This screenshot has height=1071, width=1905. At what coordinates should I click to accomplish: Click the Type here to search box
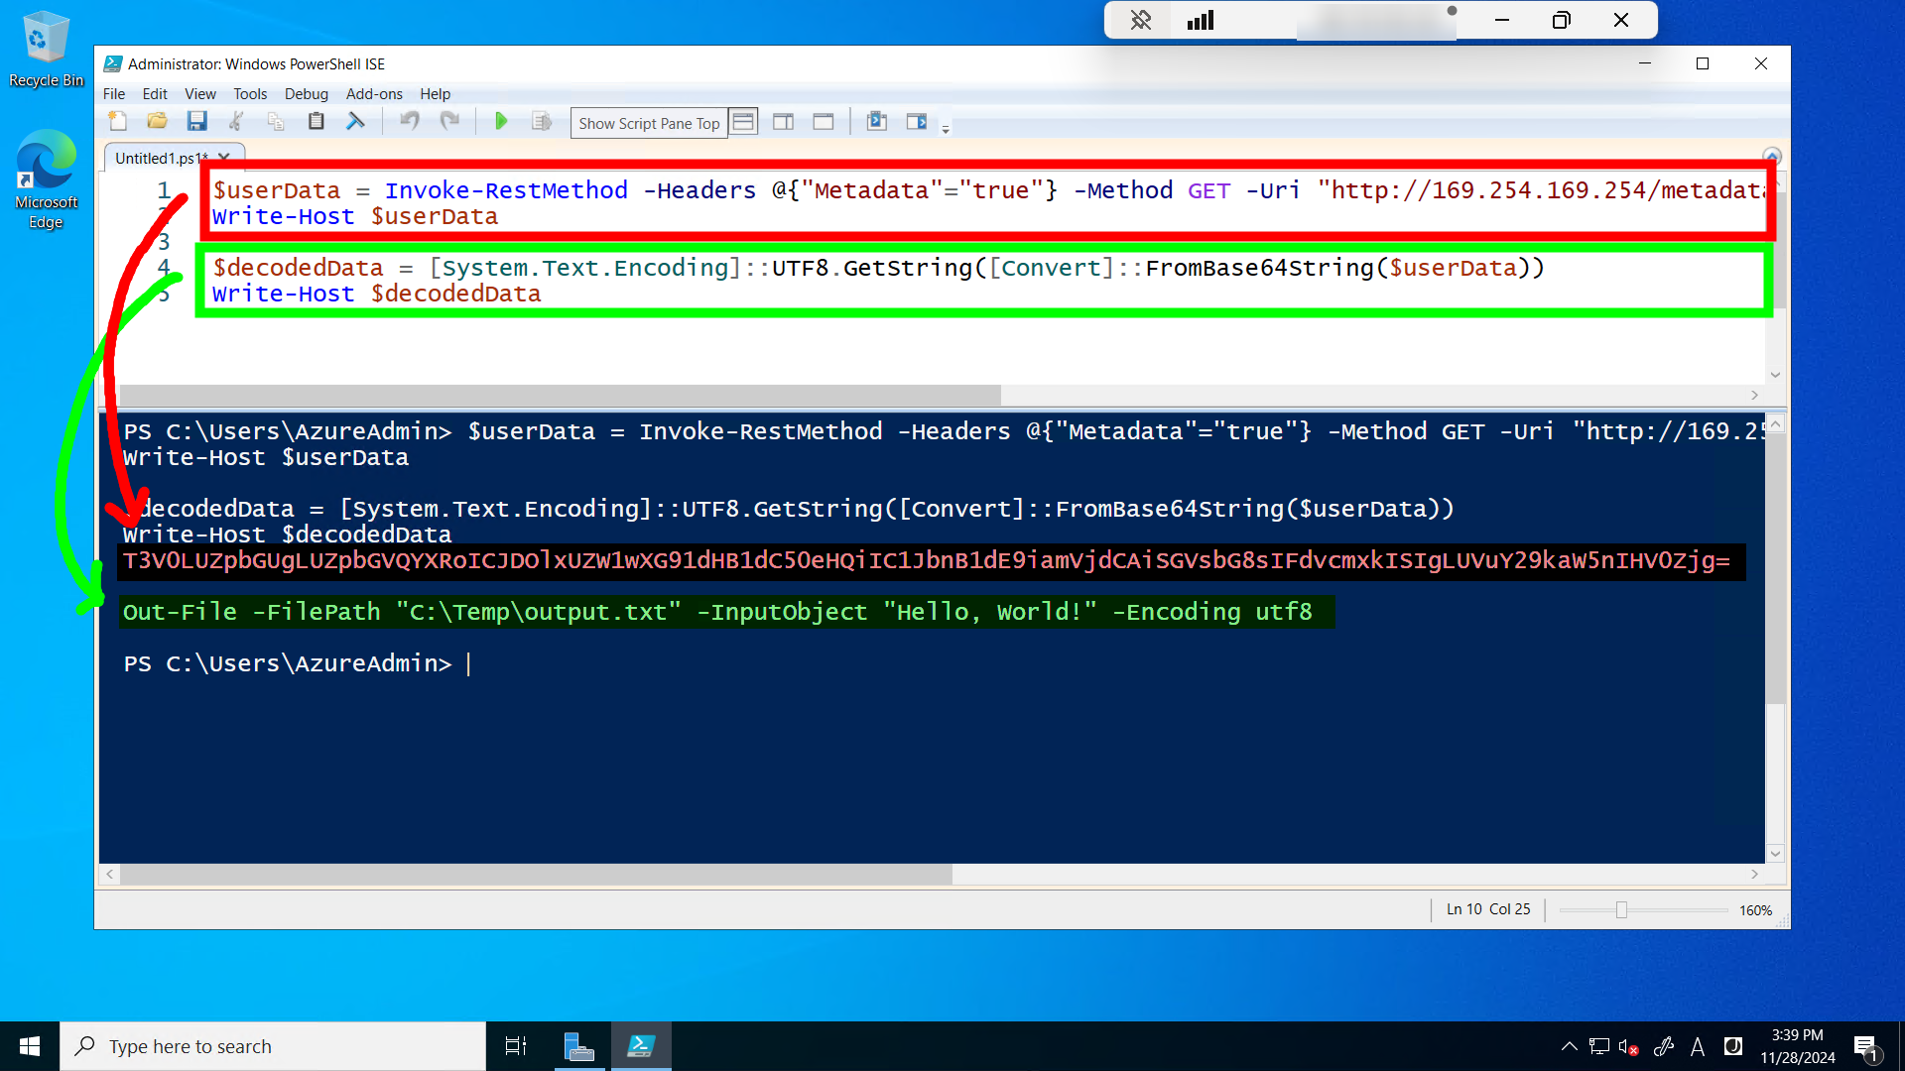click(x=273, y=1046)
